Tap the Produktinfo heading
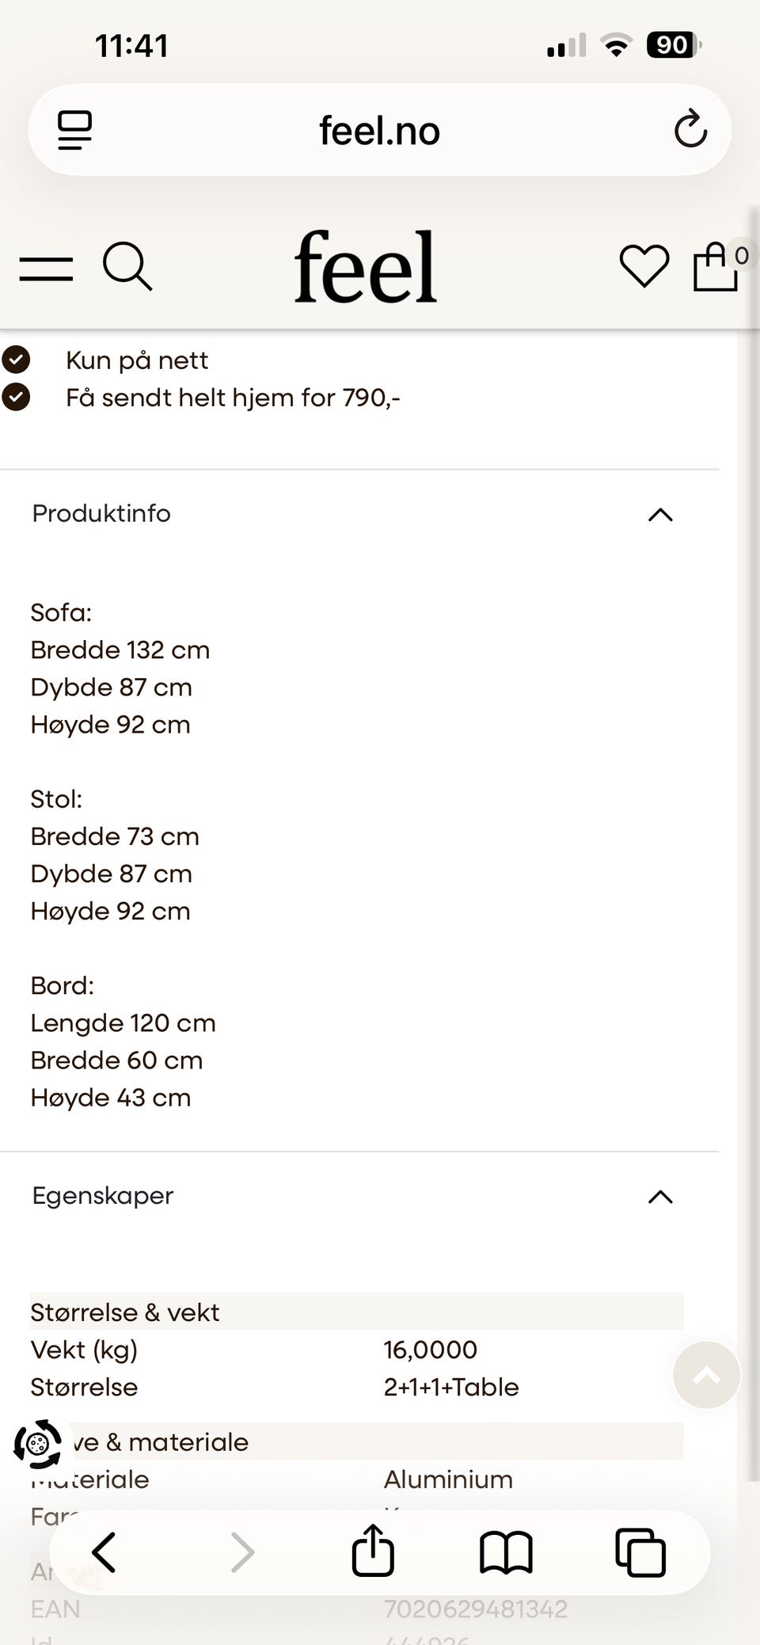 pos(101,513)
